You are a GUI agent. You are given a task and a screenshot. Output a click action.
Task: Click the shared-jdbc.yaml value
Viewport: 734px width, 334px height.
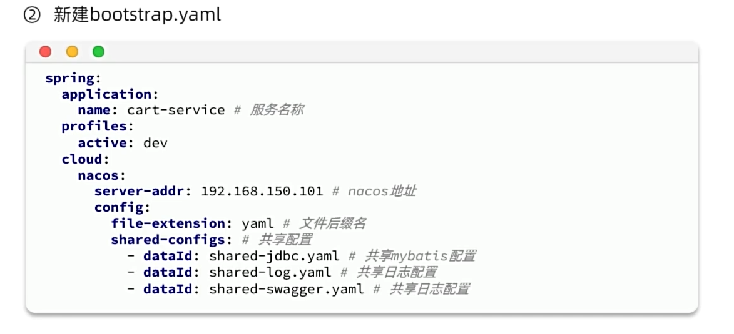(x=274, y=256)
